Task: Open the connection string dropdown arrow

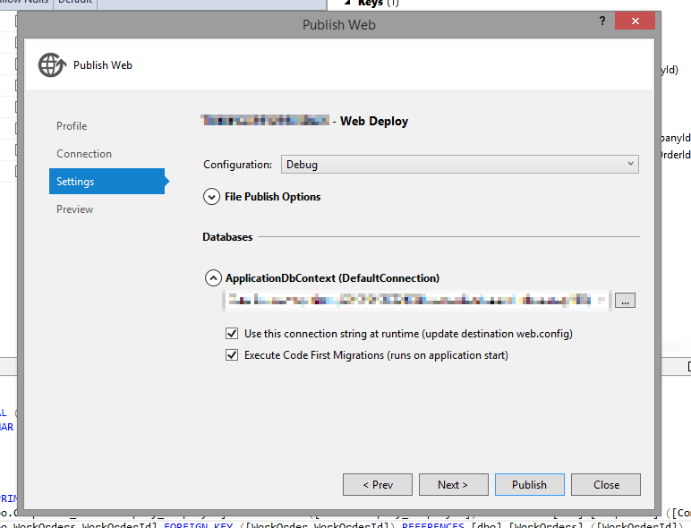Action: (x=601, y=301)
